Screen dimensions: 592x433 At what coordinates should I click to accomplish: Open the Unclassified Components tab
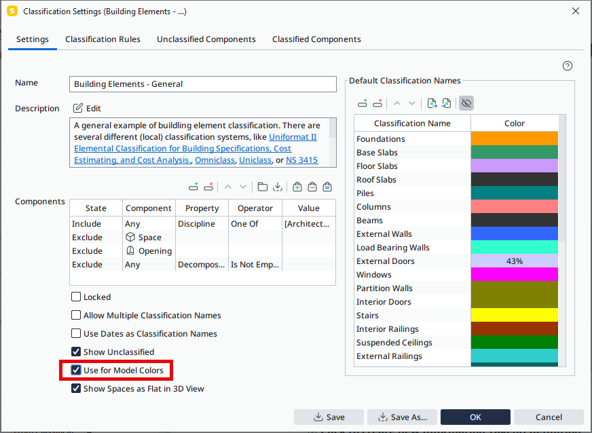tap(206, 39)
